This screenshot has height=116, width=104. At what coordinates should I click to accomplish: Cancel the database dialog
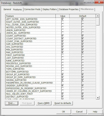[79, 112]
